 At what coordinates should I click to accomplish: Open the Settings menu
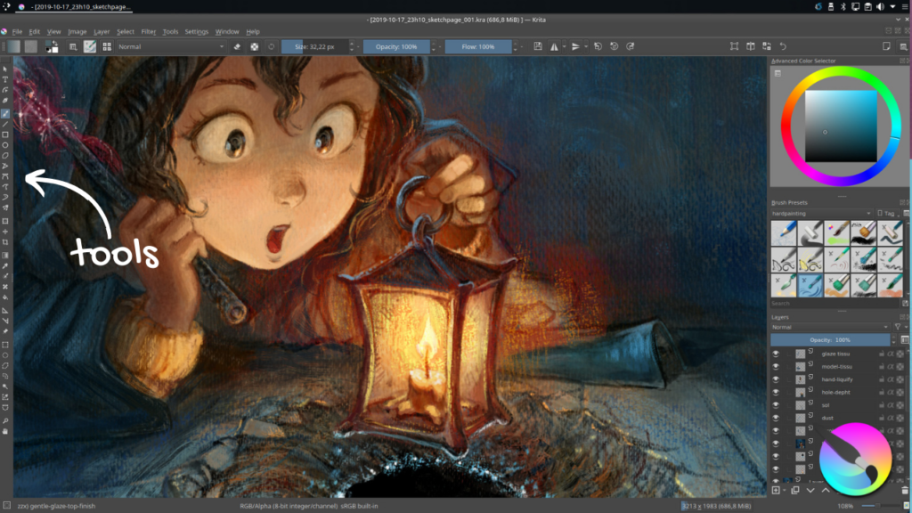coord(197,31)
